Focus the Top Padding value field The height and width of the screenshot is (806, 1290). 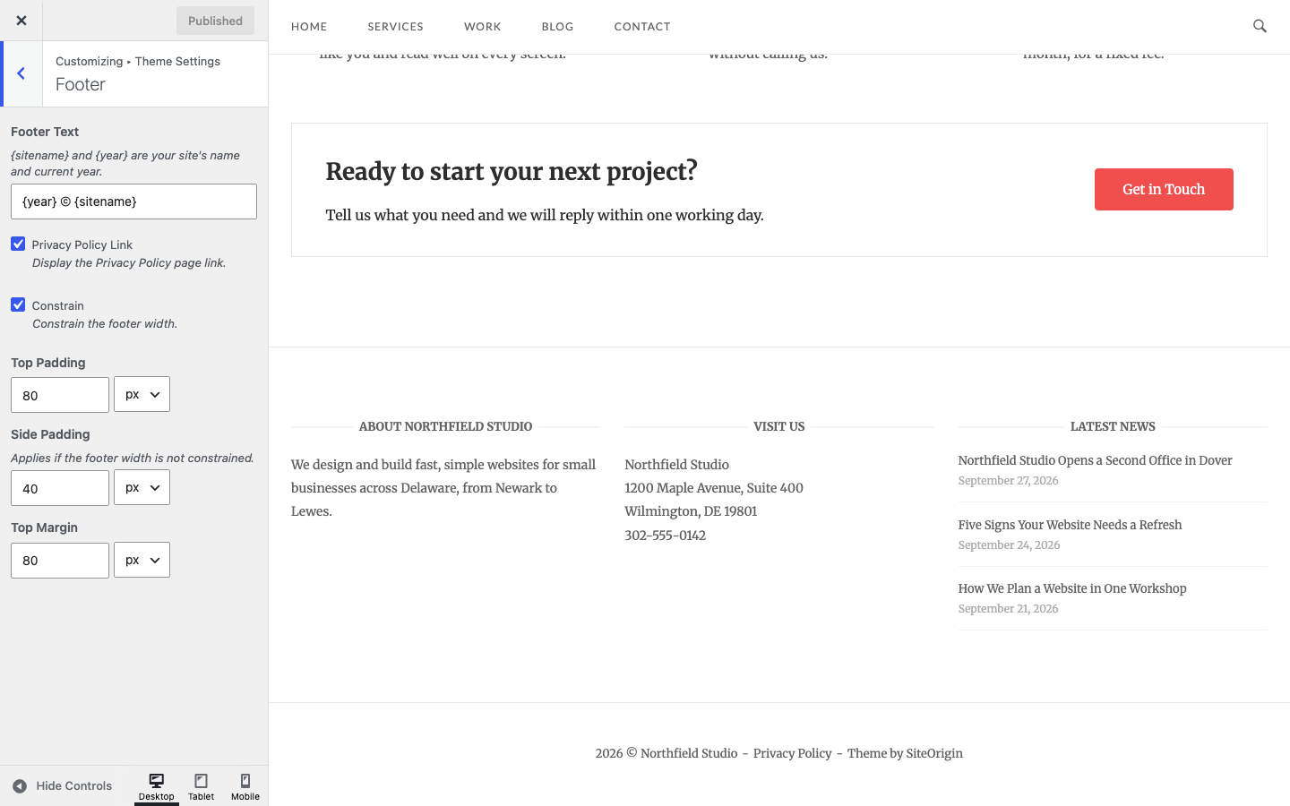coord(60,395)
